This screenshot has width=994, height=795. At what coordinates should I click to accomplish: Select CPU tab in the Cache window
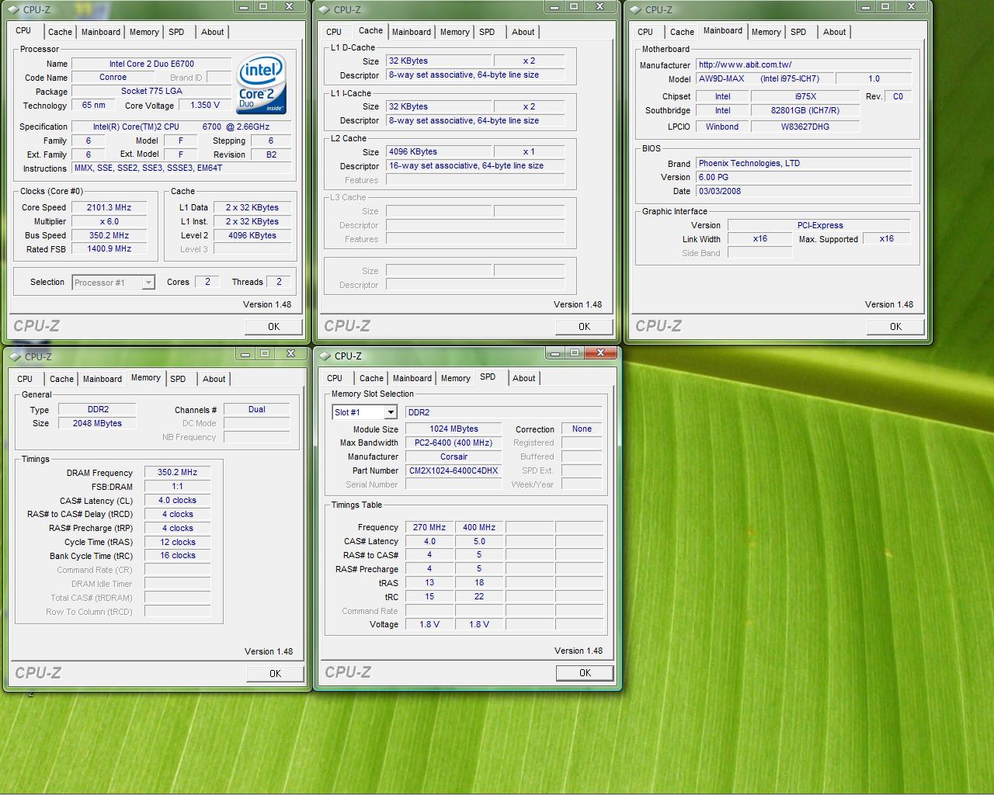tap(334, 32)
